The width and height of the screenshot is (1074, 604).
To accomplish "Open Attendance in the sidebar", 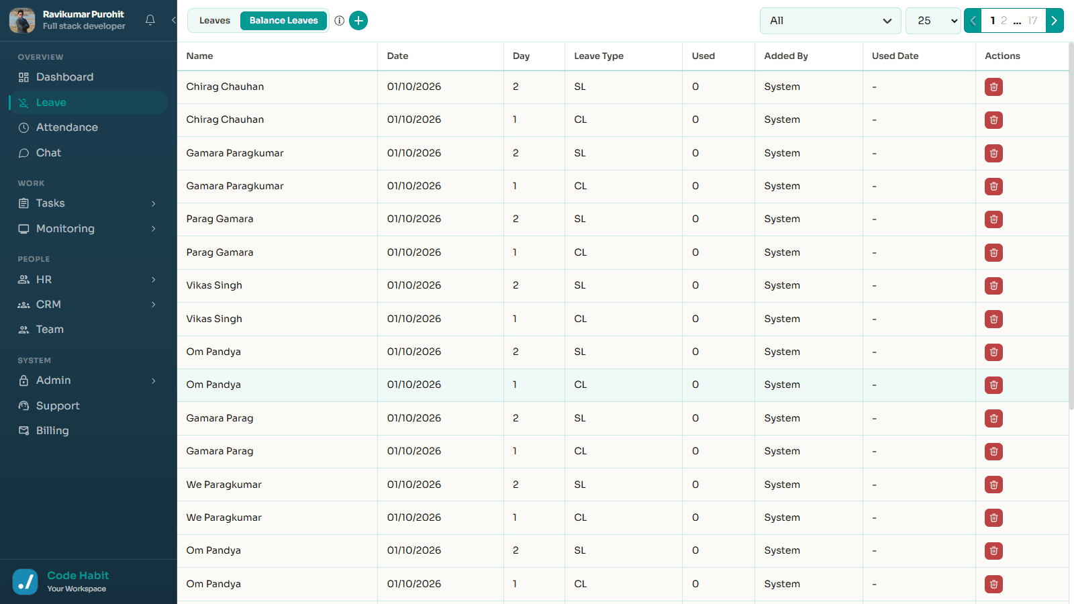I will [89, 128].
